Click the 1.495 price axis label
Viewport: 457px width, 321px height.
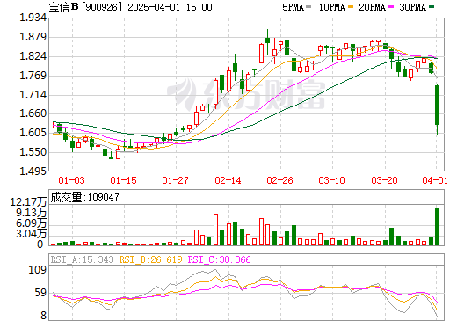pos(33,171)
